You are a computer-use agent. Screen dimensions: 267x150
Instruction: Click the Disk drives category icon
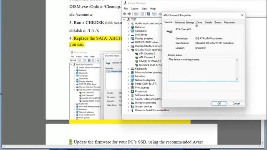[x=132, y=35]
